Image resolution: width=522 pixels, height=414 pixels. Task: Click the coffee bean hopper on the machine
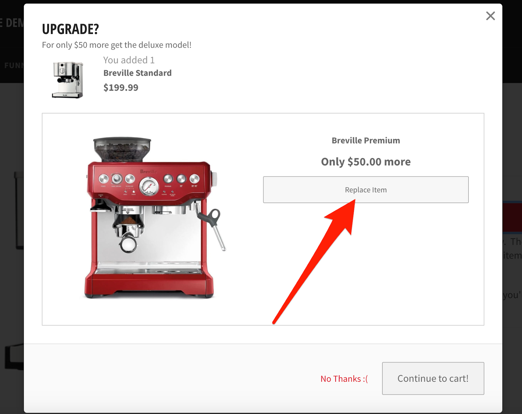pyautogui.click(x=122, y=150)
